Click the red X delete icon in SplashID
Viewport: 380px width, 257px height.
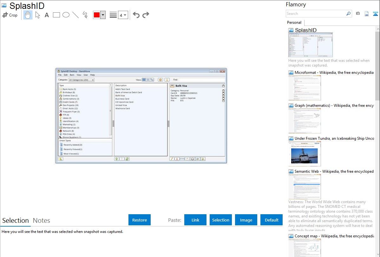[x=177, y=159]
